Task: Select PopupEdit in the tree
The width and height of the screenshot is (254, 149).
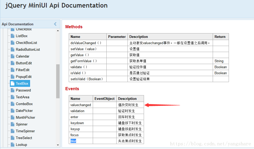Action: [x=24, y=77]
